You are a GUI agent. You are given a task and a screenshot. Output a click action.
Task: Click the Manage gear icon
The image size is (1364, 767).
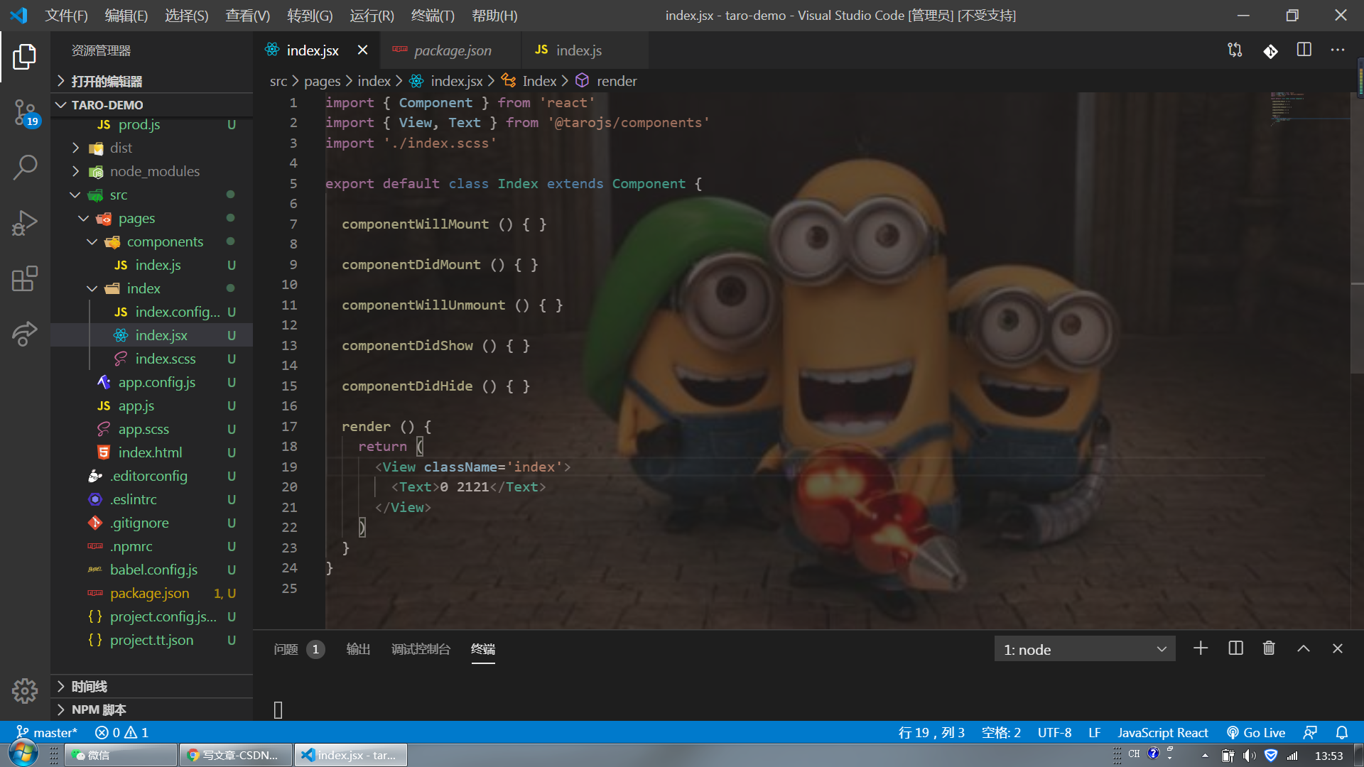point(25,690)
